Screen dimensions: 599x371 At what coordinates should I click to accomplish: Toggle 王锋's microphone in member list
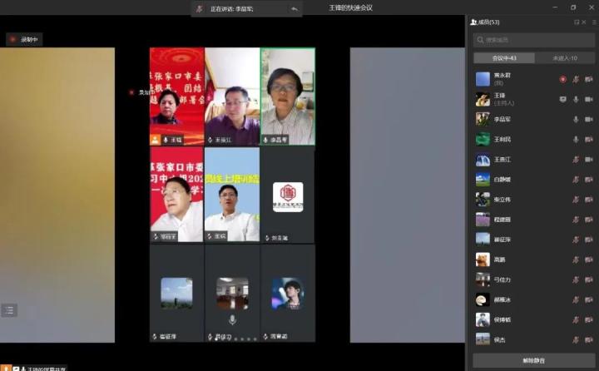576,99
